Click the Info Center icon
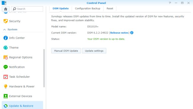The height and width of the screenshot is (109, 193). click(6, 38)
